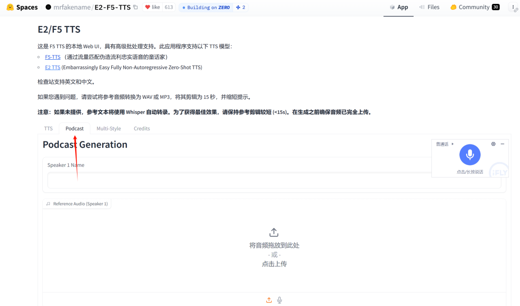Viewport: 520px width, 306px height.
Task: Switch to microphone recording source icon
Action: [x=280, y=300]
